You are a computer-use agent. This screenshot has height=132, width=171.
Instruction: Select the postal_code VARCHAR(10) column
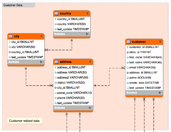tap(73, 93)
